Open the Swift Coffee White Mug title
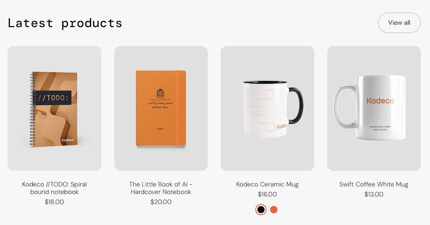The image size is (430, 225). tap(374, 185)
